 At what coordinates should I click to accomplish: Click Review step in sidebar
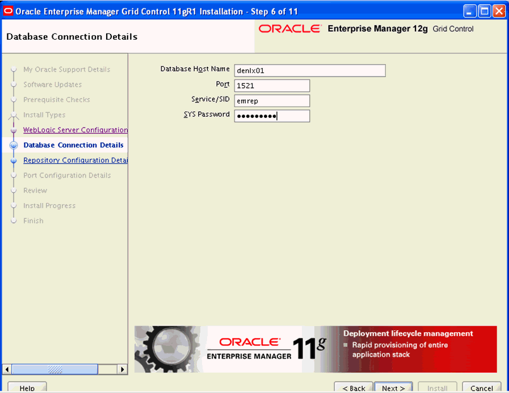point(35,191)
